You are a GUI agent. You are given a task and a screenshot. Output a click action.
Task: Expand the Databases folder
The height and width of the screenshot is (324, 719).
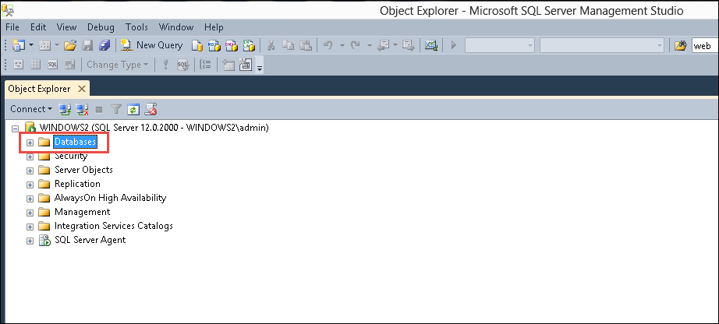tap(30, 143)
